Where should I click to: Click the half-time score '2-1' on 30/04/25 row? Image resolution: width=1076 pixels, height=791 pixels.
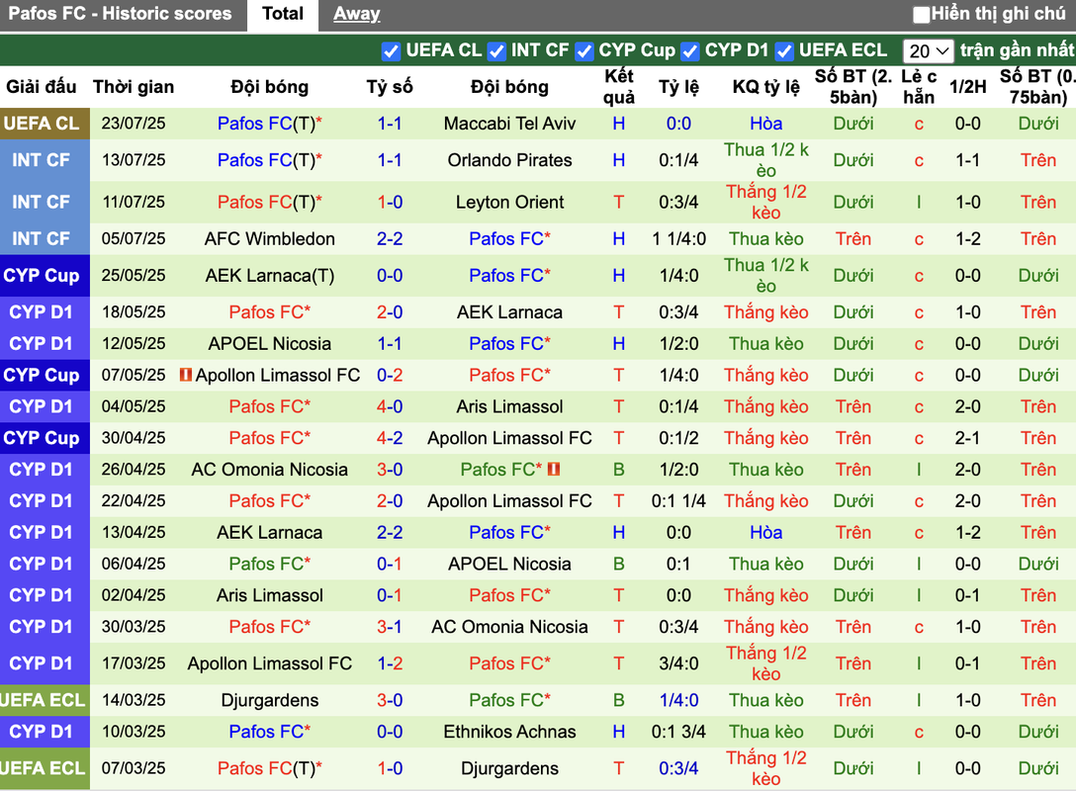[x=967, y=438]
